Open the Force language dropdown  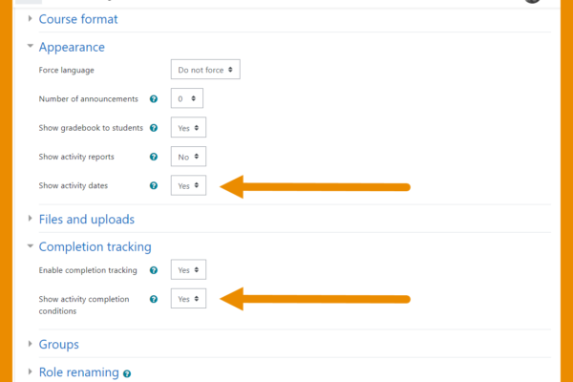(x=205, y=70)
